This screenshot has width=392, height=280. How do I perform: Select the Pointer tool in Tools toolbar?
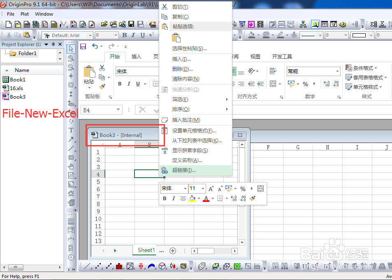pos(71,49)
